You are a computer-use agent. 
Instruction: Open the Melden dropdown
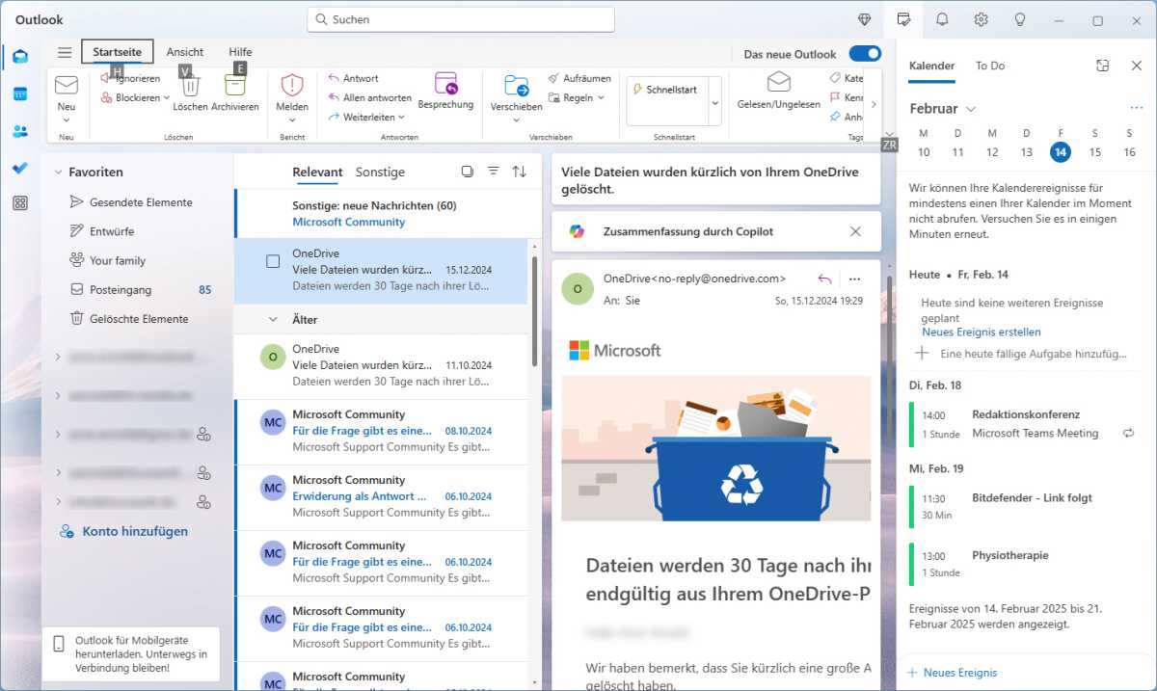pyautogui.click(x=292, y=120)
